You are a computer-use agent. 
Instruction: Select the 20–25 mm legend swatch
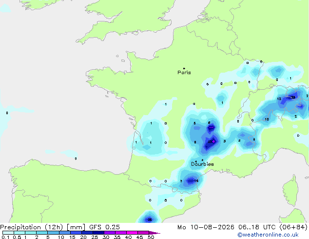[87, 233]
